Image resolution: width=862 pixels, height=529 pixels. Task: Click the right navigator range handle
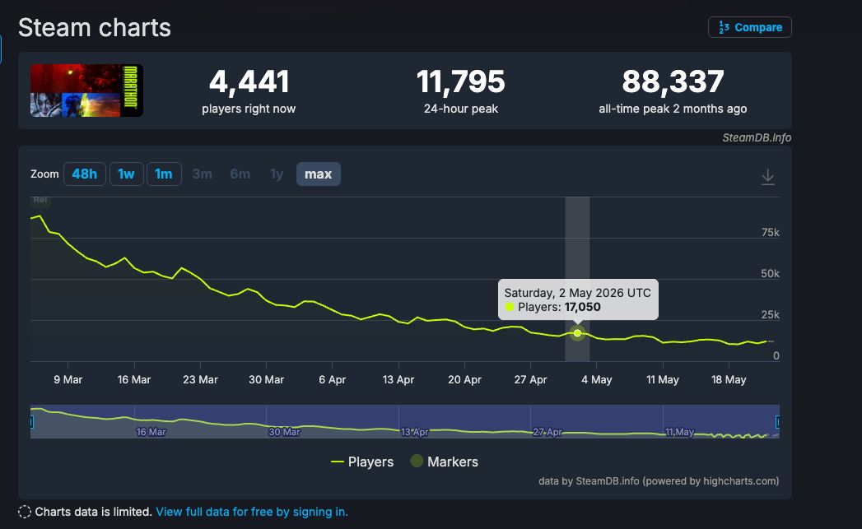[x=777, y=422]
